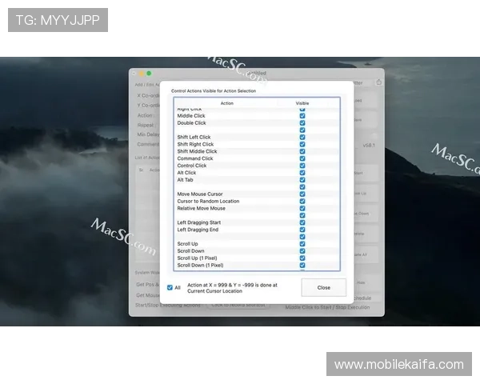This screenshot has width=480, height=384.
Task: Toggle the All checkbox
Action: 170,287
